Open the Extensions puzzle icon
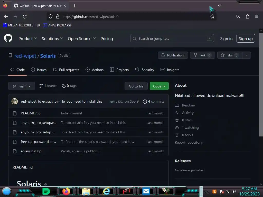This screenshot has height=197, width=263. (x=248, y=16)
